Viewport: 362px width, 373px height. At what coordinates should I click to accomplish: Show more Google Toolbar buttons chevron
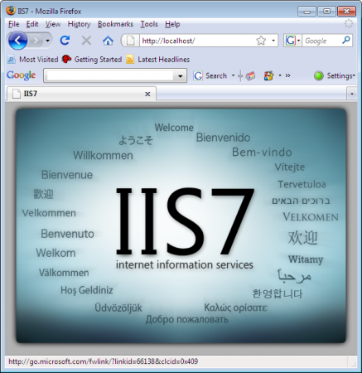click(287, 75)
